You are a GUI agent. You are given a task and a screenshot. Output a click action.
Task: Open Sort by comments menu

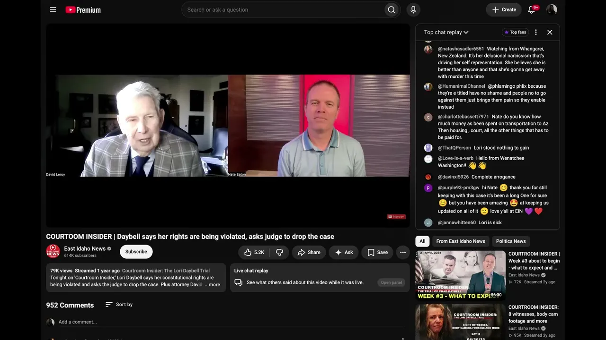tap(119, 305)
